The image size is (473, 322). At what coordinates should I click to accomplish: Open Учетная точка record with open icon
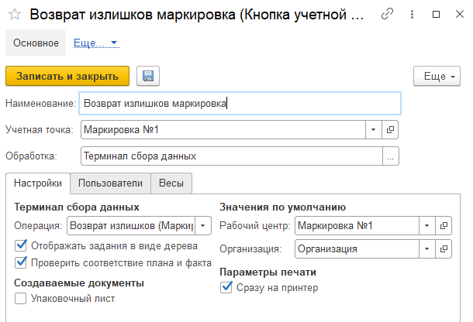(391, 129)
